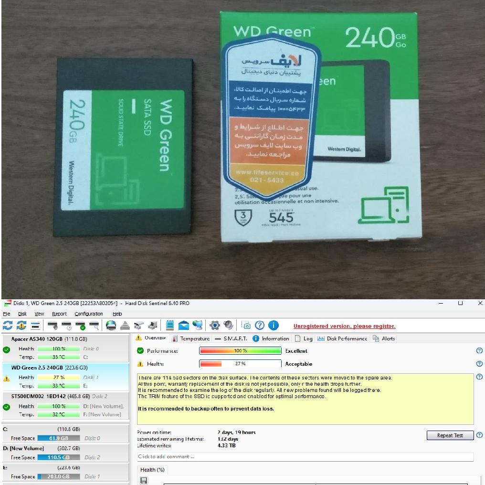Click the Performance 100 % bar
Screen dimensions: 485x485
click(240, 350)
